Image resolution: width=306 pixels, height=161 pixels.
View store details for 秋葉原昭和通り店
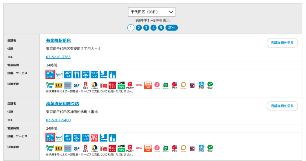(282, 106)
